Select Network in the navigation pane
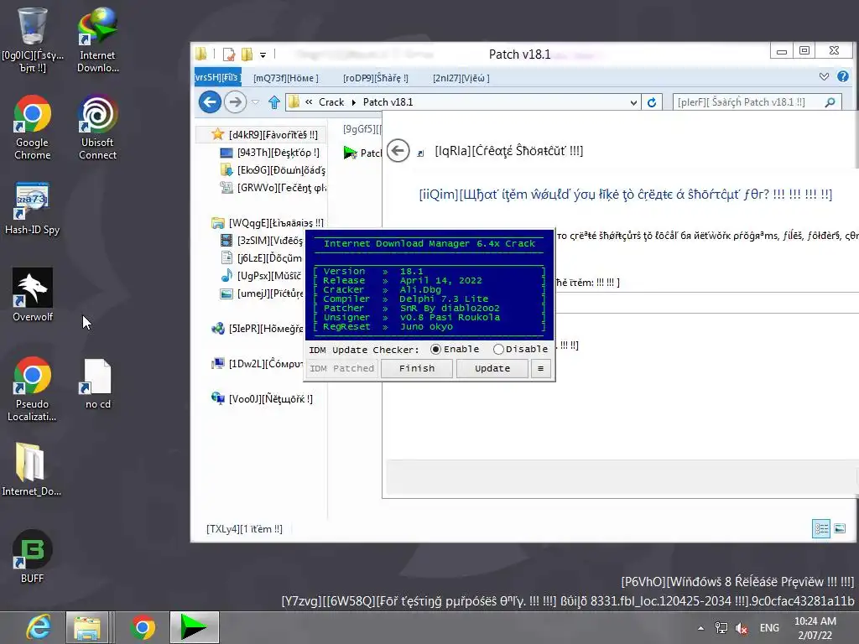 pos(262,398)
